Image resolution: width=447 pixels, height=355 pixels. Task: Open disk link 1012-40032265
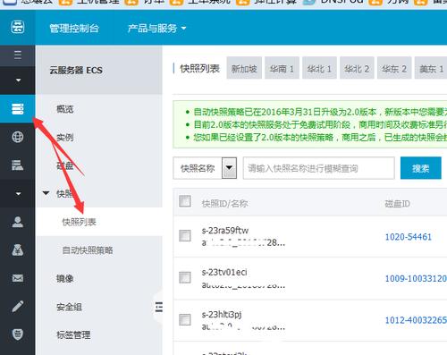tap(416, 320)
